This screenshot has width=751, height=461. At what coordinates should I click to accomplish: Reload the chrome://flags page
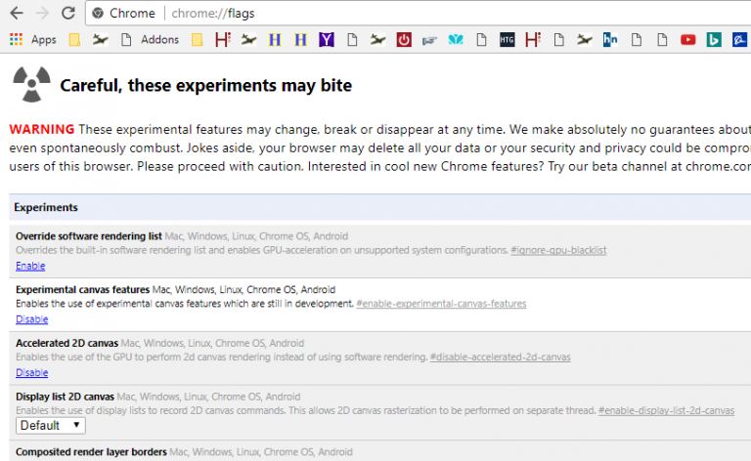click(67, 14)
